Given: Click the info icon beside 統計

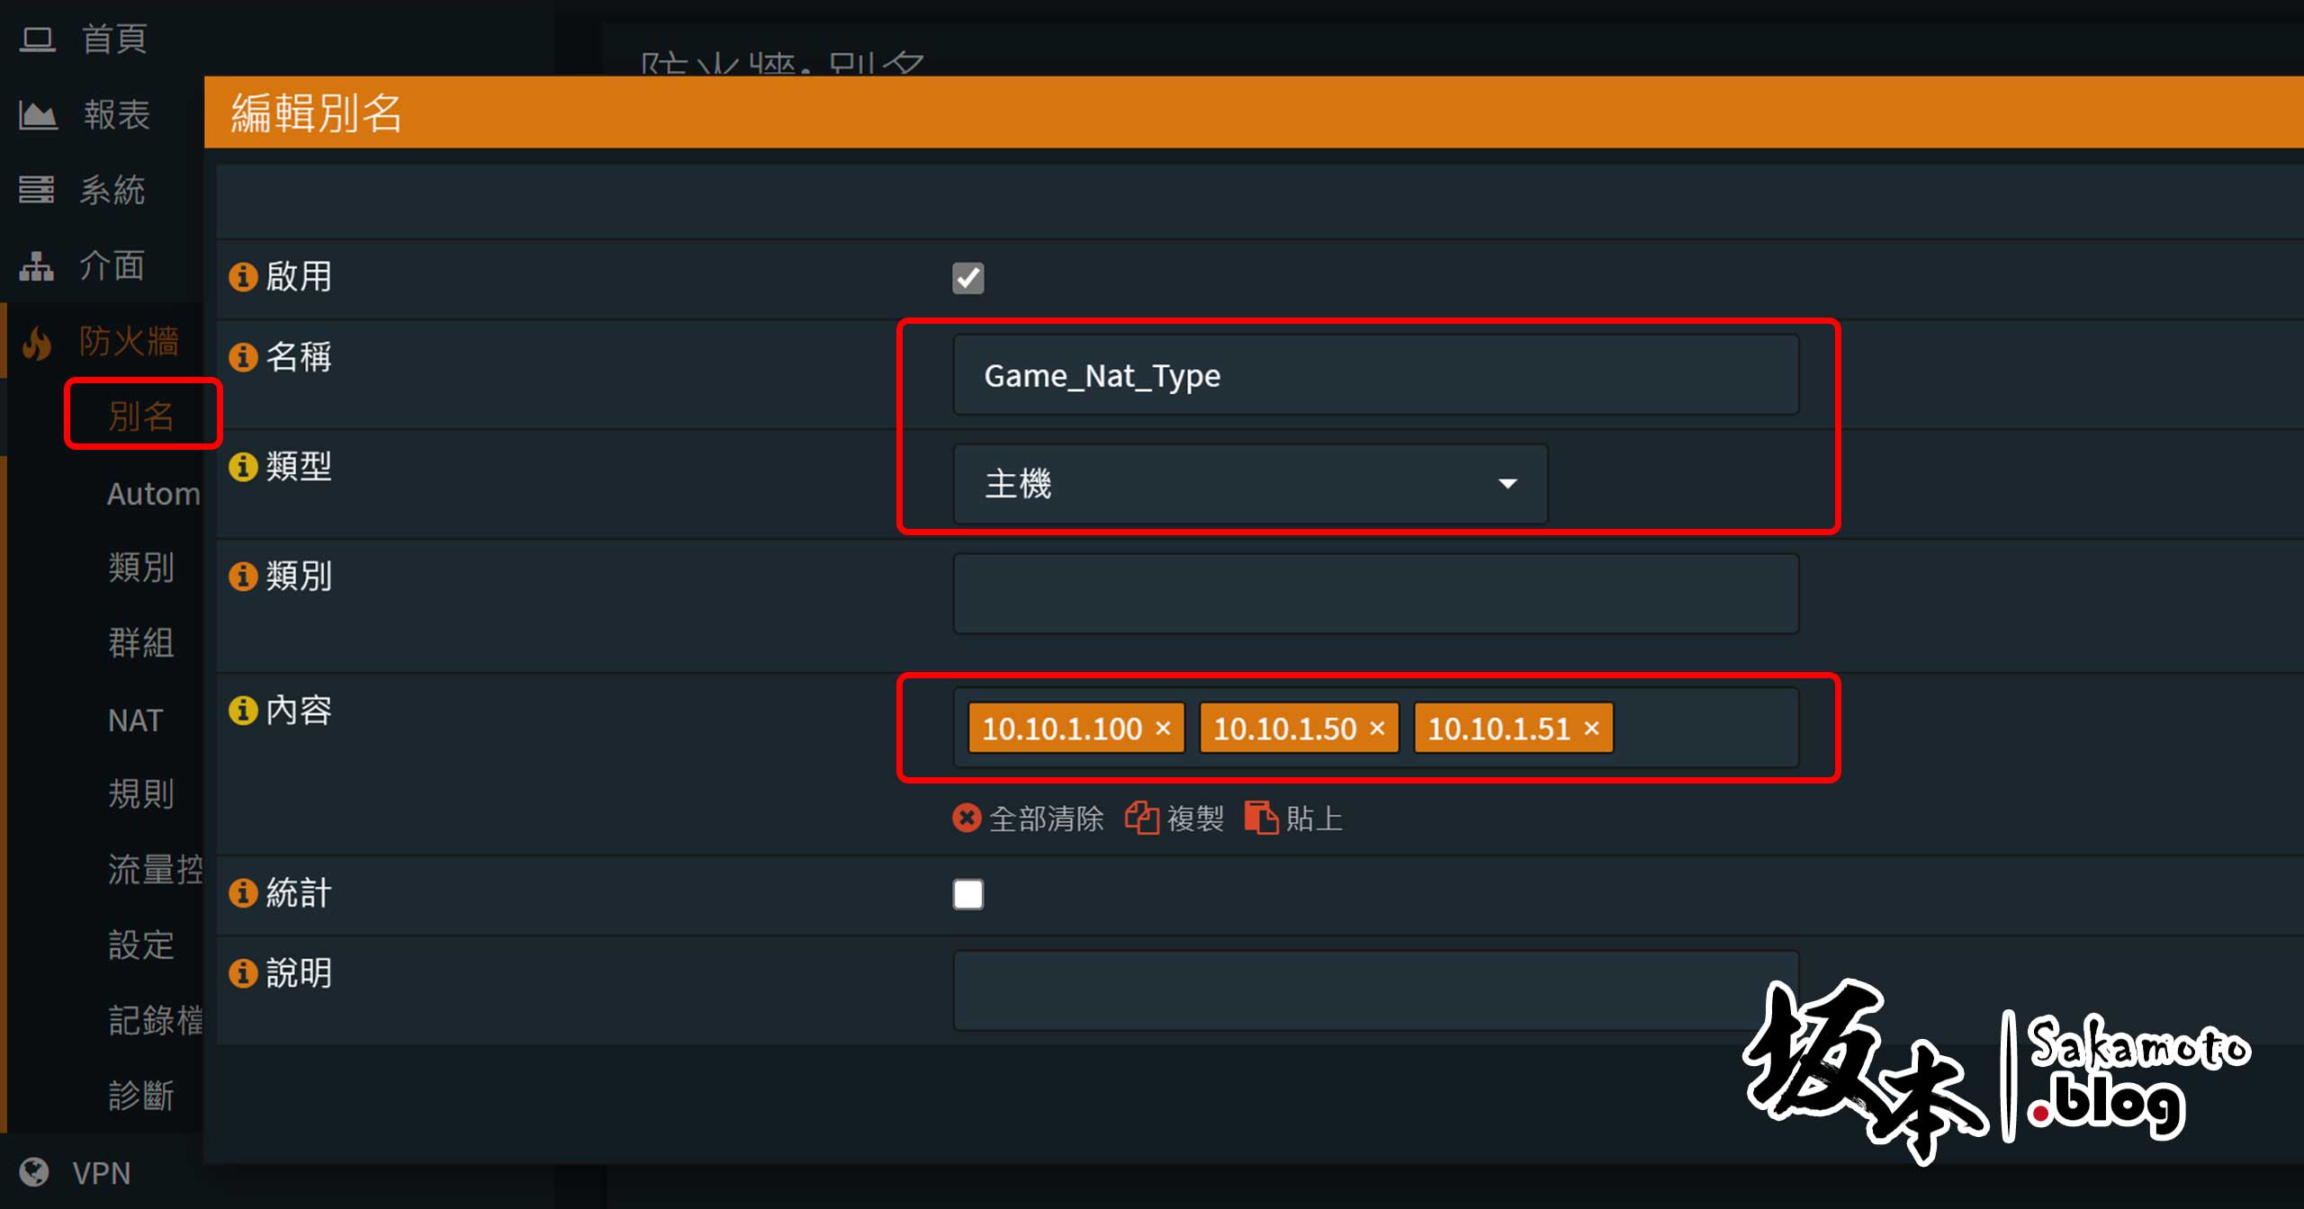Looking at the screenshot, I should point(243,893).
